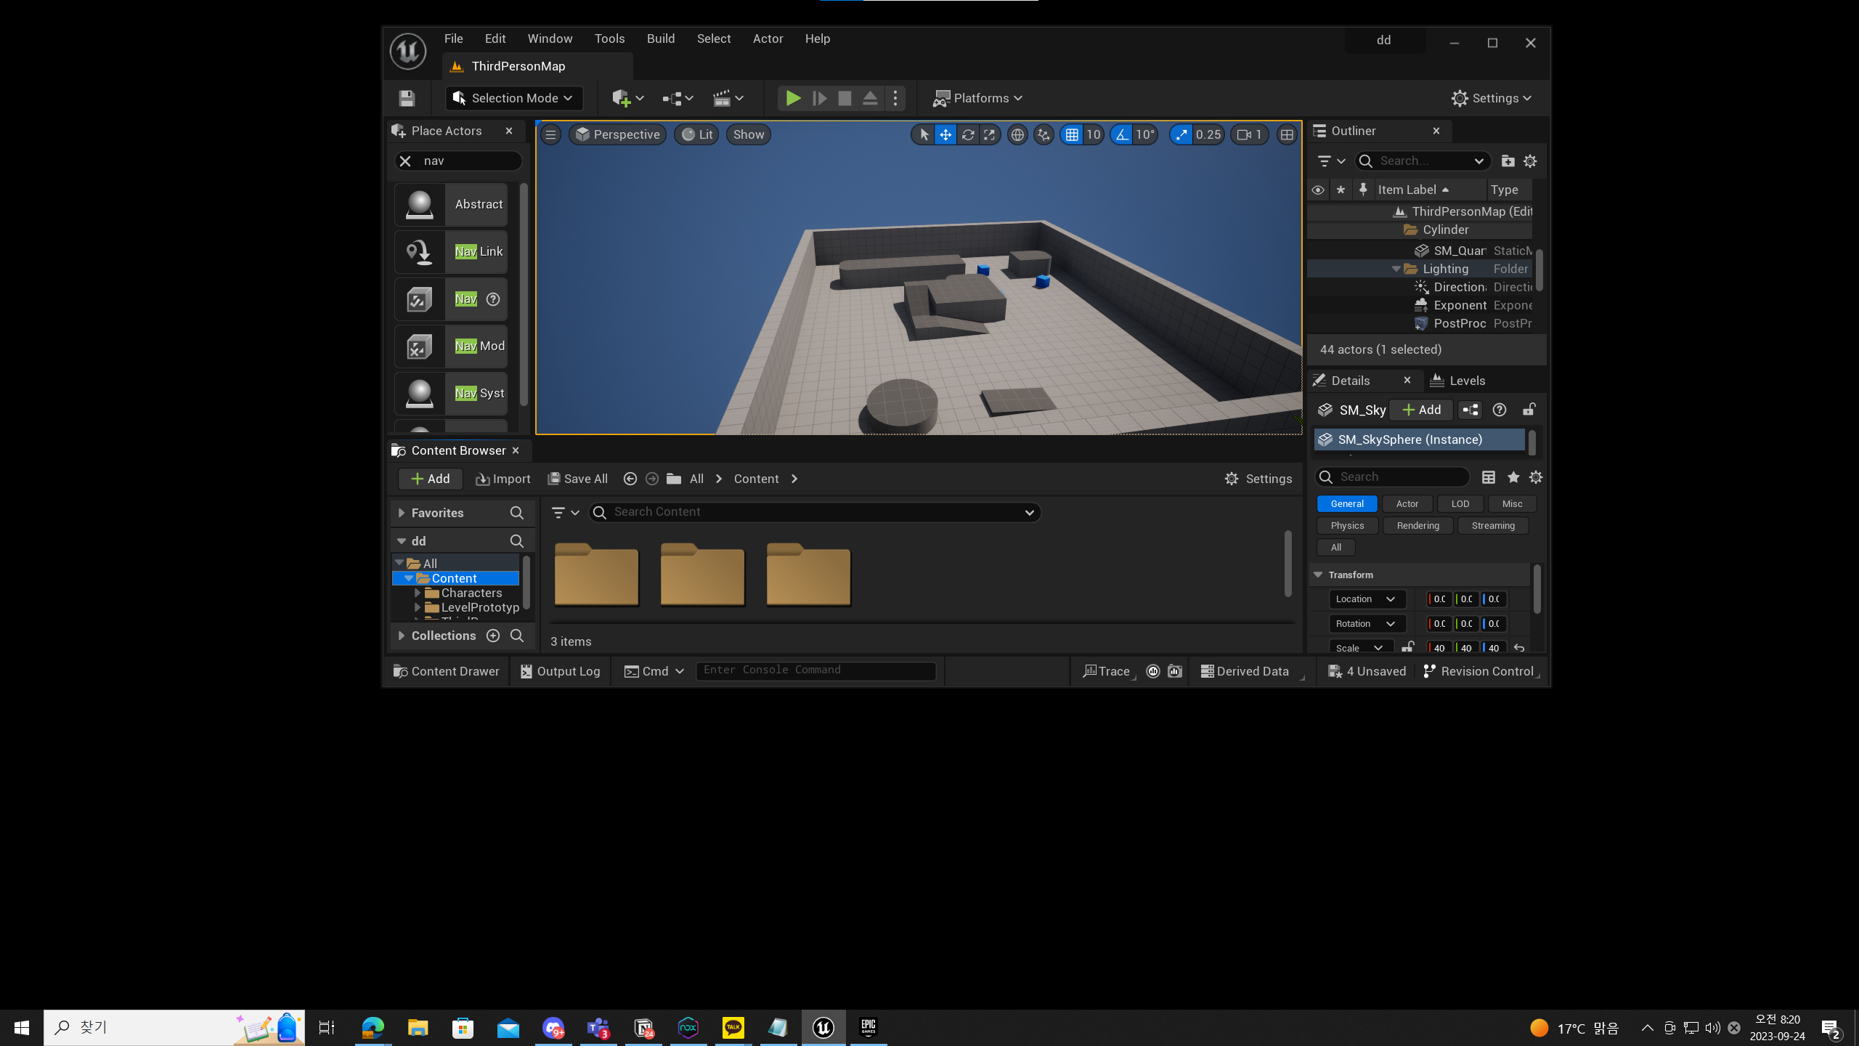This screenshot has width=1859, height=1046.
Task: Open Blueprint editor icon in Details panel
Action: click(x=1470, y=410)
